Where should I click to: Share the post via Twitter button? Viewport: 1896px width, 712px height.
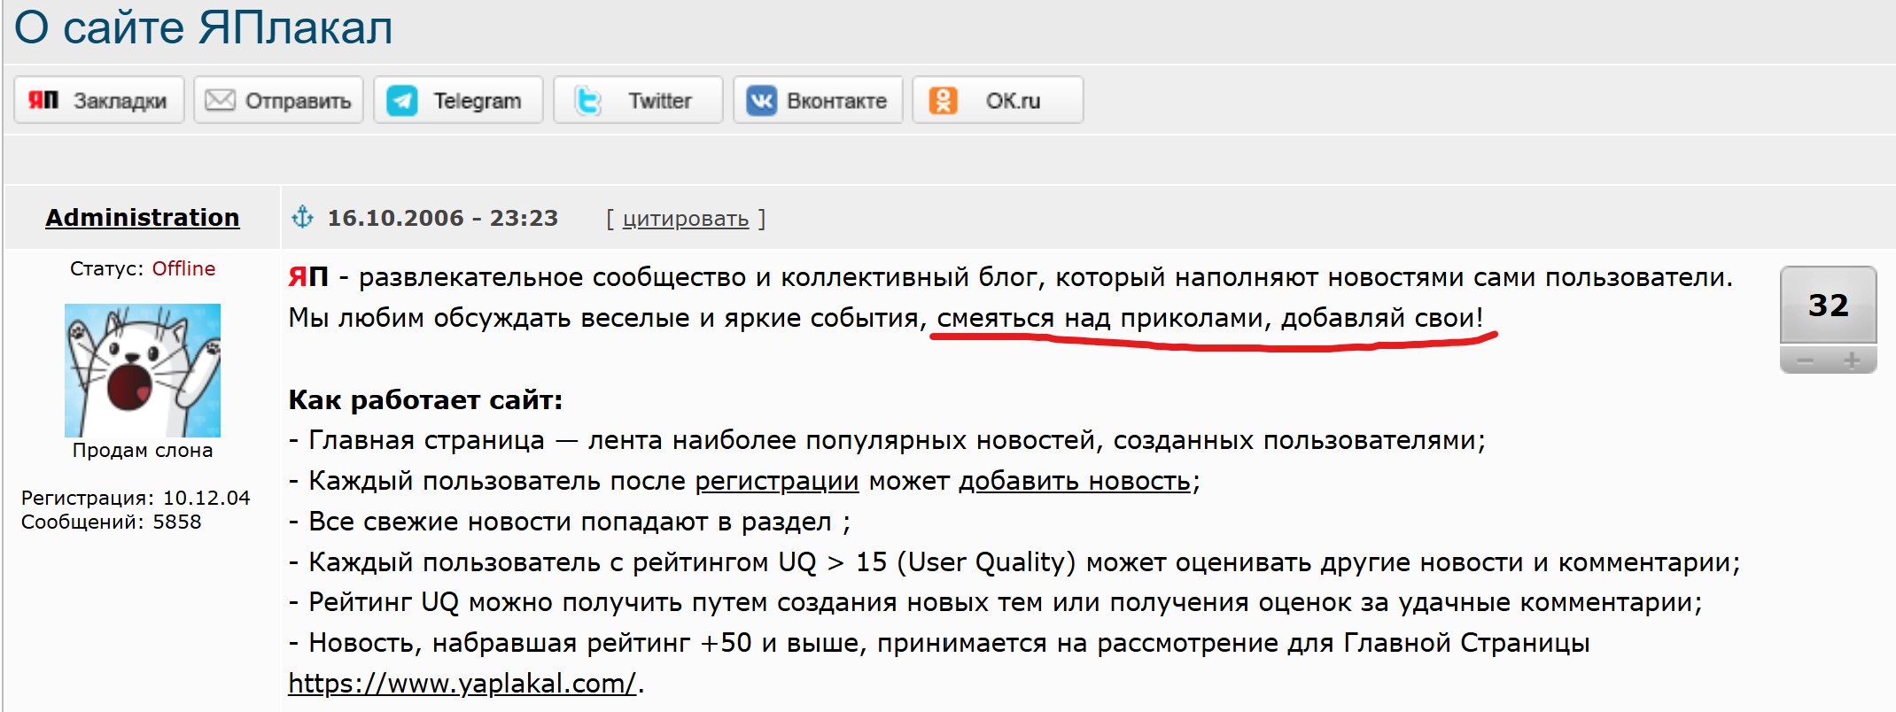(639, 100)
